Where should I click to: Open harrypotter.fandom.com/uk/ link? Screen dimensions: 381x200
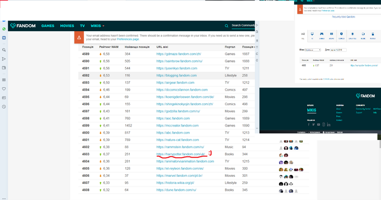[181, 154]
